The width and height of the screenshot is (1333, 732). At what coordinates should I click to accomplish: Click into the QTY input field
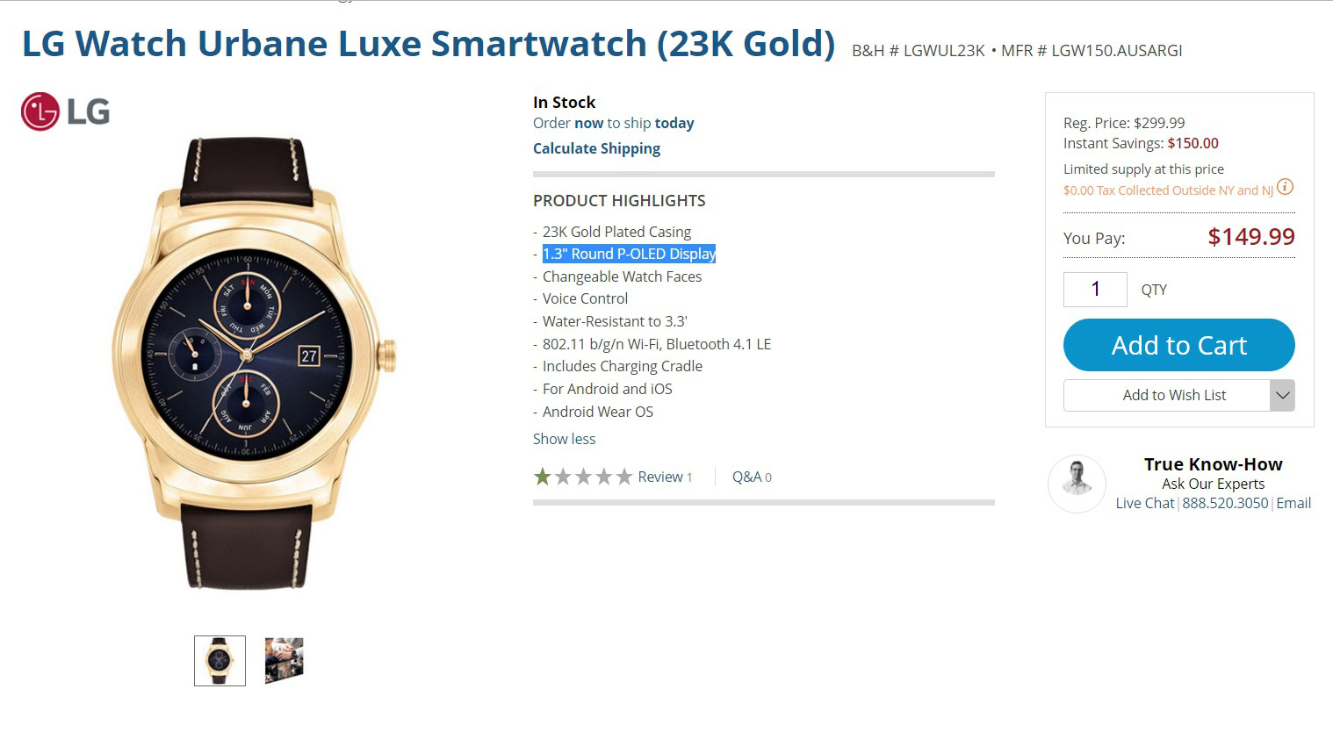[x=1095, y=290]
